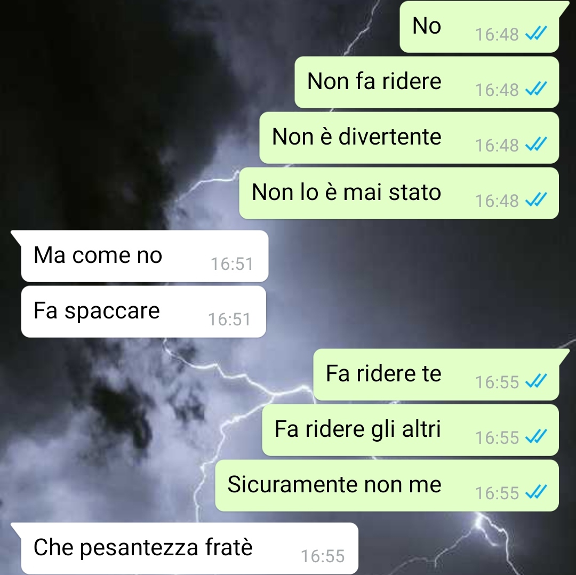The image size is (576, 575).
Task: Tap the blue checkmarks on "Fa ridere gli altri"
Action: (537, 436)
